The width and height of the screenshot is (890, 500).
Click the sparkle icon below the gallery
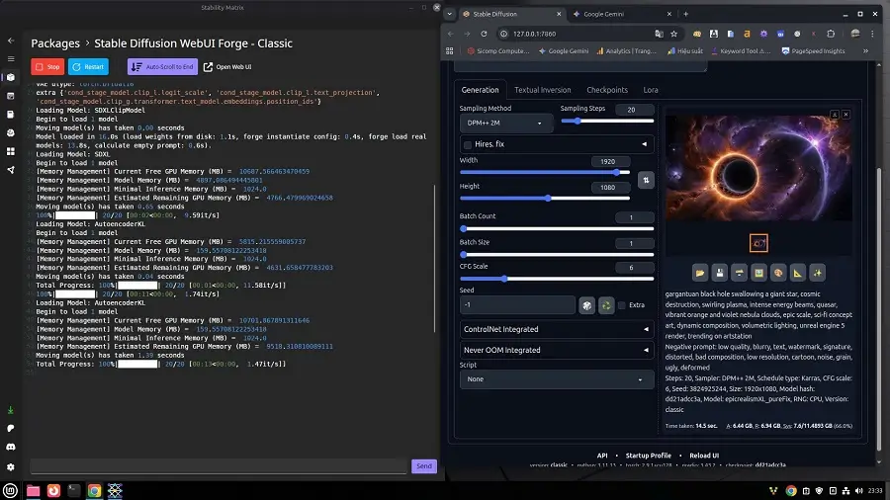(x=818, y=273)
